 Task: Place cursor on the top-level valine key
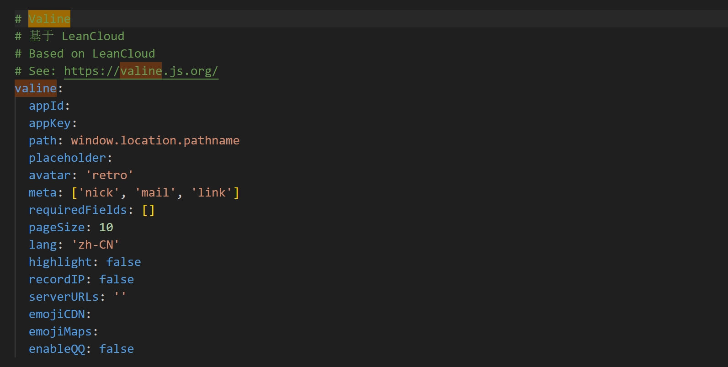pos(36,88)
